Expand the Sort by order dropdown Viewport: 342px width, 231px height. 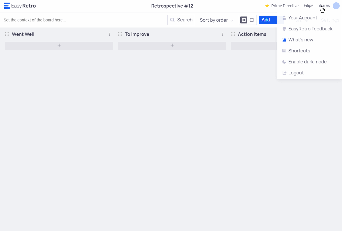[217, 20]
